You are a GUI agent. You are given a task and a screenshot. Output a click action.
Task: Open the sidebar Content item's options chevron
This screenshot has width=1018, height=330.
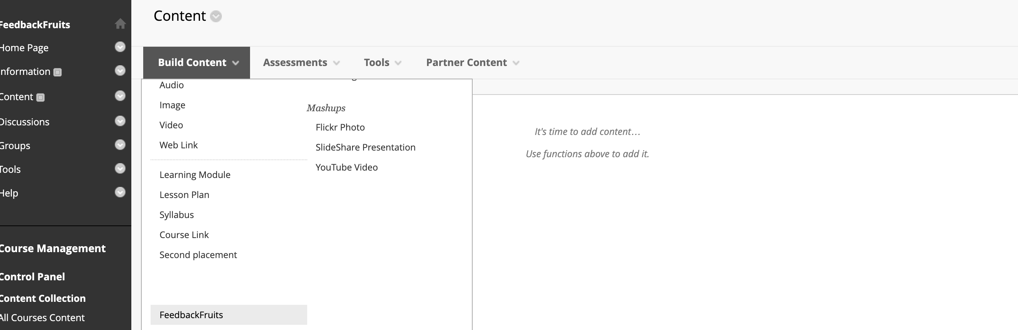120,96
